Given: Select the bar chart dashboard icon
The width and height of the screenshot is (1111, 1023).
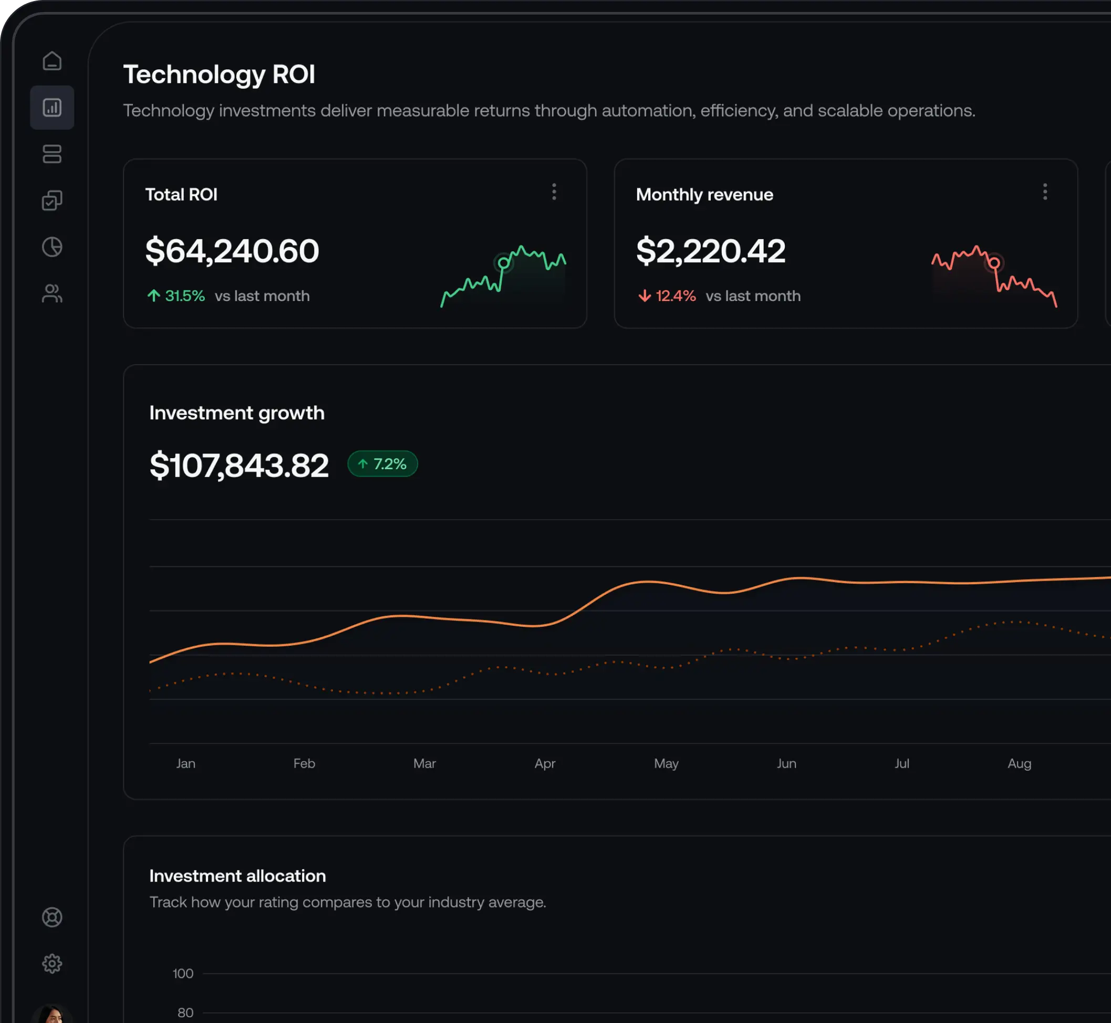Looking at the screenshot, I should click(x=52, y=107).
